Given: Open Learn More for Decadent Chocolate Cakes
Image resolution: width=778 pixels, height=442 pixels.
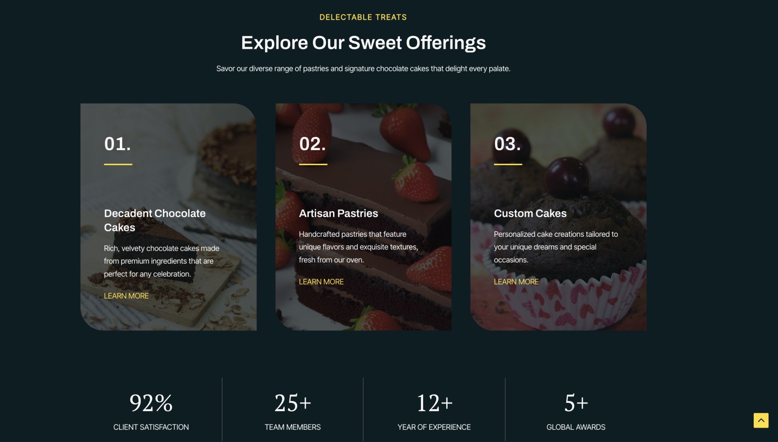Looking at the screenshot, I should click(126, 296).
